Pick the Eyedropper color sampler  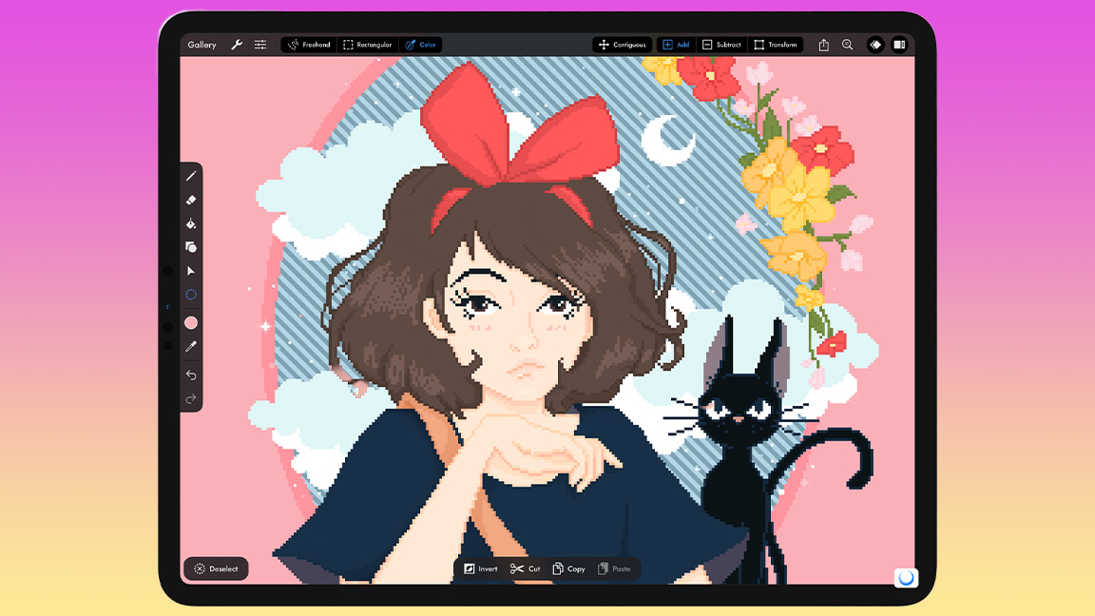[x=191, y=347]
